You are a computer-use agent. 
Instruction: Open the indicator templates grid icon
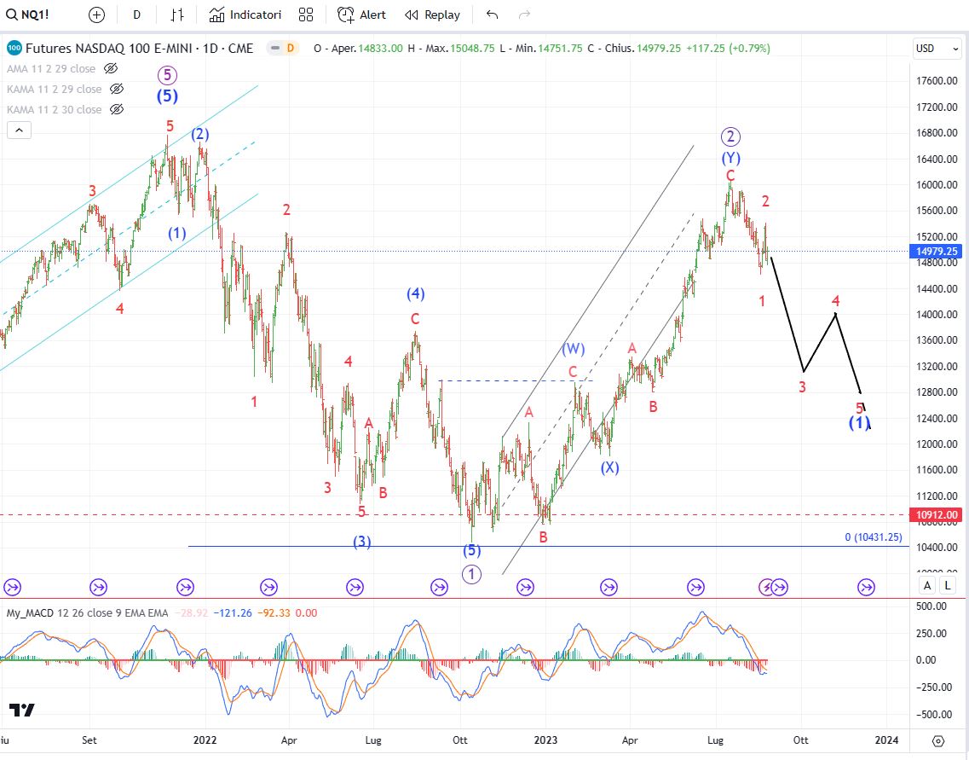click(306, 15)
